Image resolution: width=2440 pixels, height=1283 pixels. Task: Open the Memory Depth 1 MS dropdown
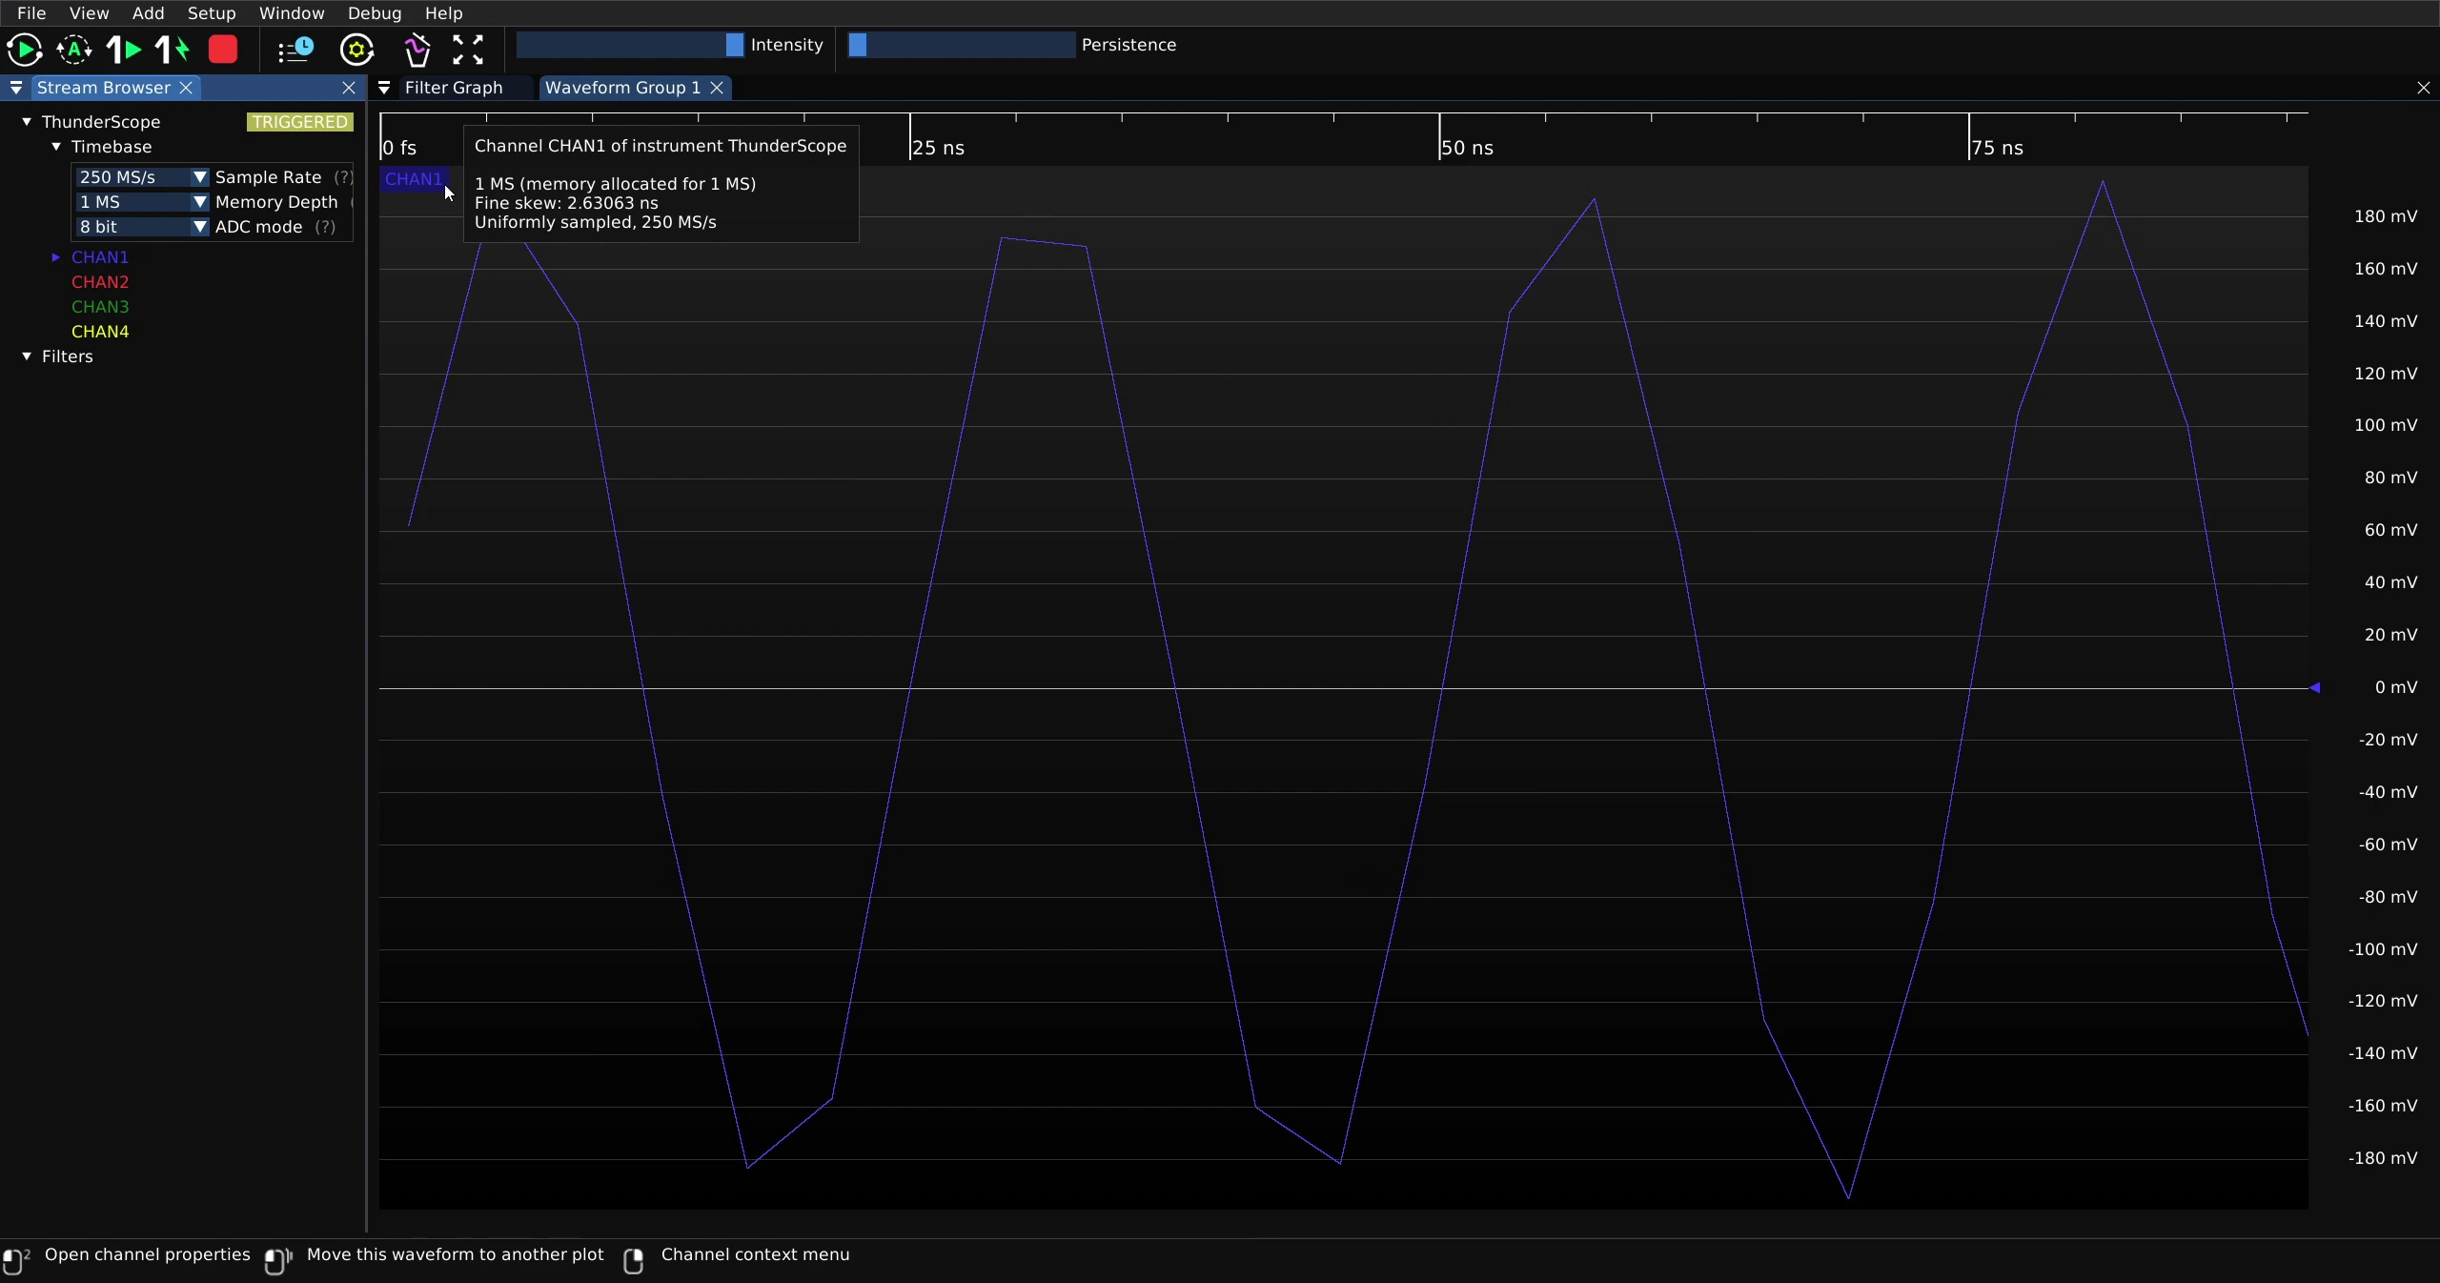142,202
